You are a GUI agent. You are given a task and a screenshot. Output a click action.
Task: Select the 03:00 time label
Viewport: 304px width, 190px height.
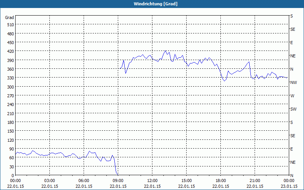tap(49, 181)
